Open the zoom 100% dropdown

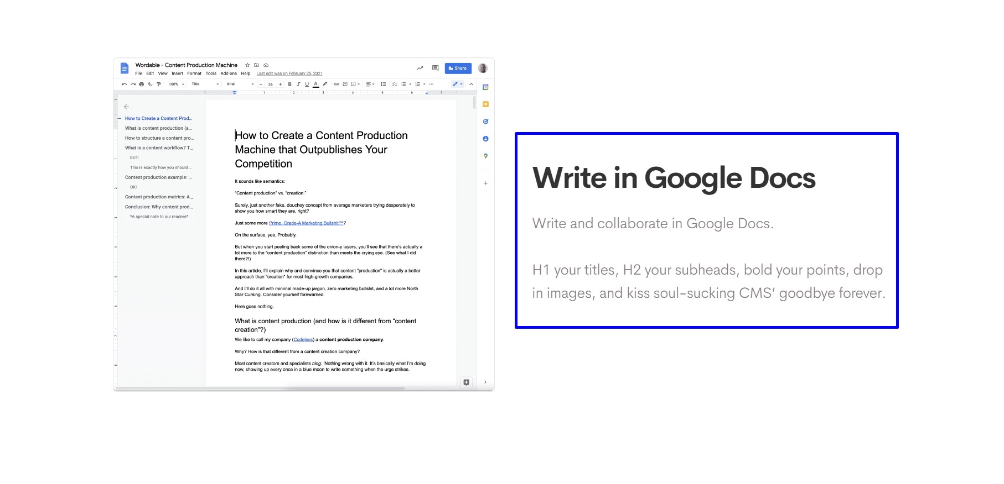(177, 84)
